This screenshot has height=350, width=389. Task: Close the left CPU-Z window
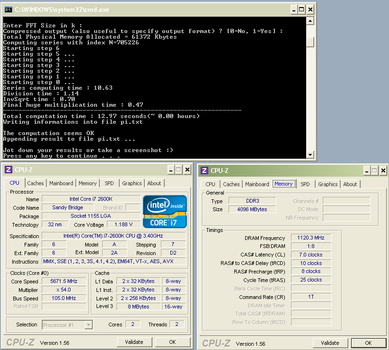tap(187, 170)
